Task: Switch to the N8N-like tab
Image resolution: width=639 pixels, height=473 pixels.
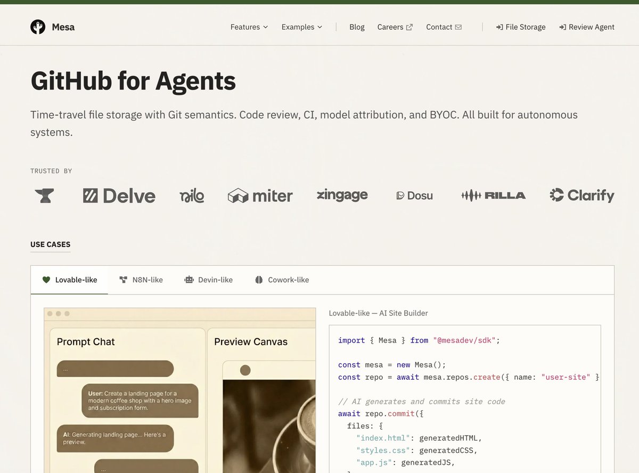Action: [141, 280]
